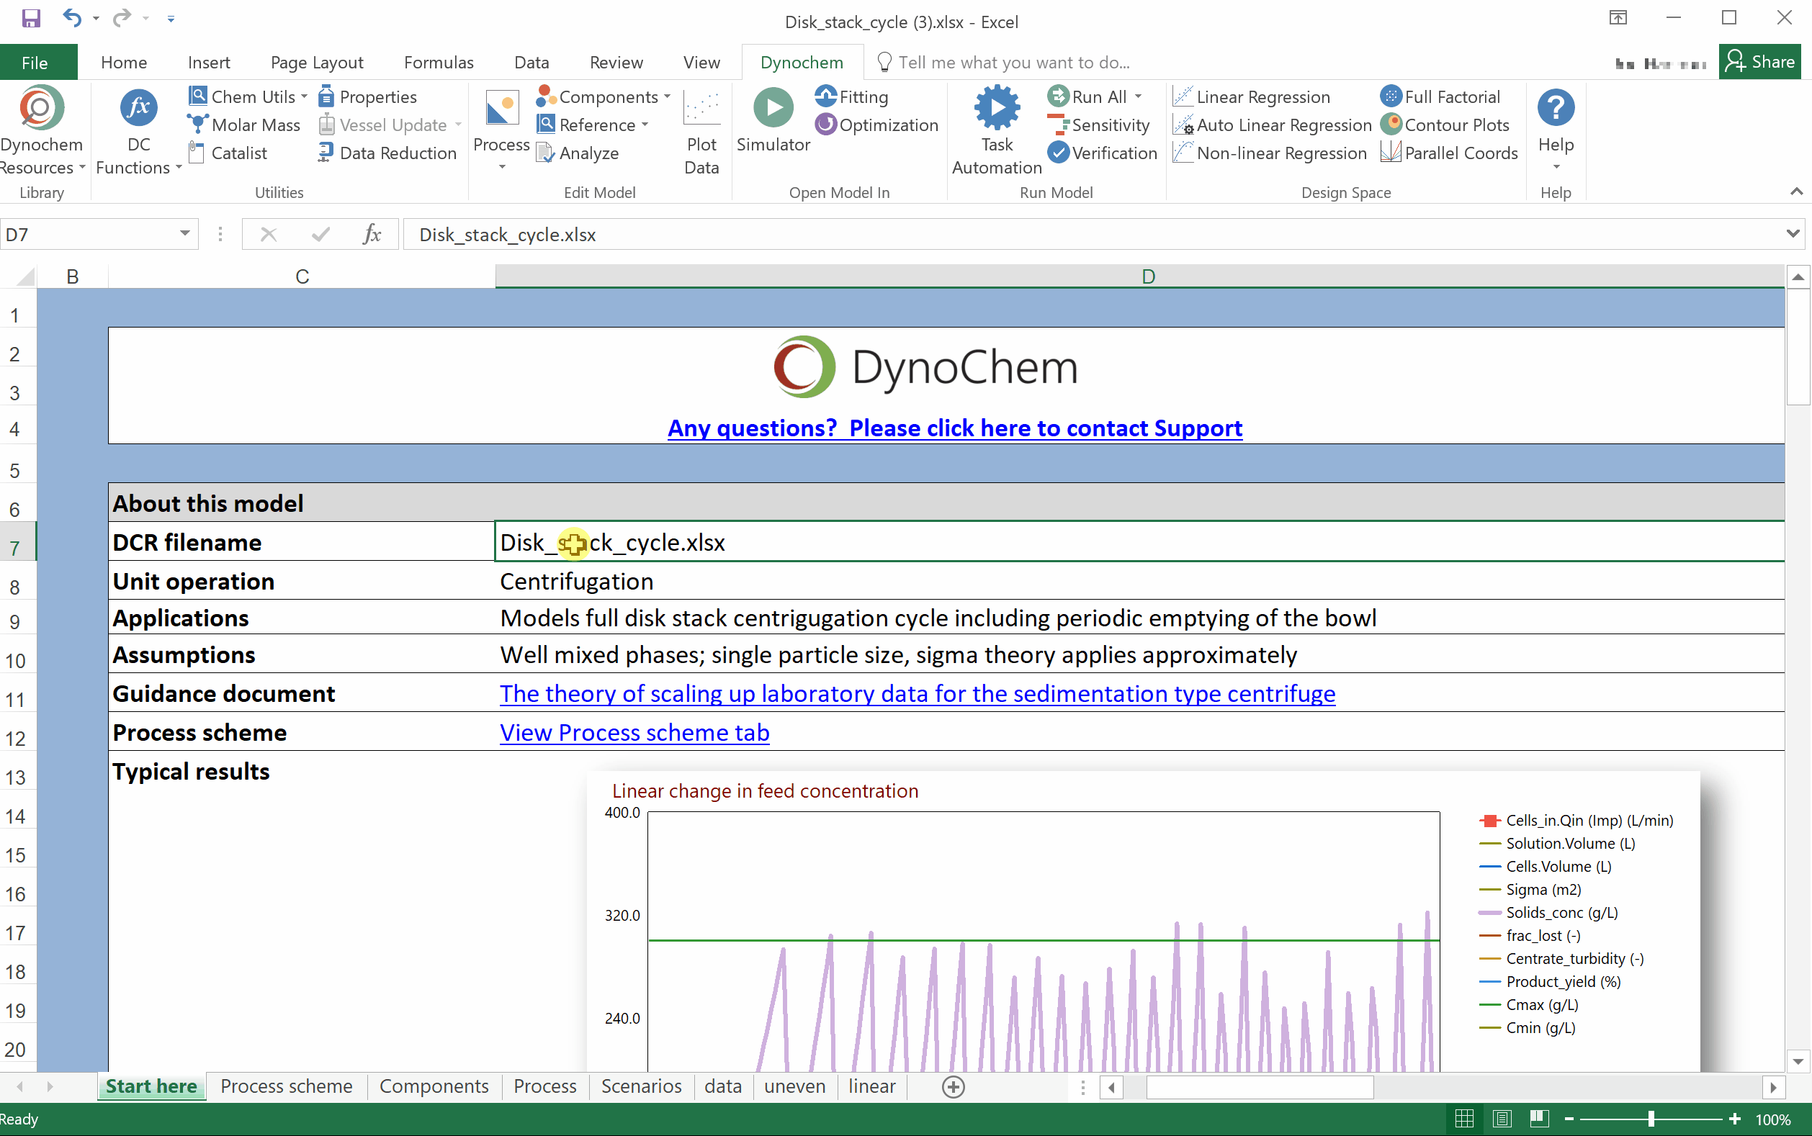1812x1136 pixels.
Task: Open Full Factorial design
Action: (1440, 97)
